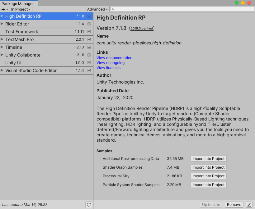Screen dimensions: 255x209
Task: Click the installed checkmark beside Rider Editor
Action: [x=89, y=24]
